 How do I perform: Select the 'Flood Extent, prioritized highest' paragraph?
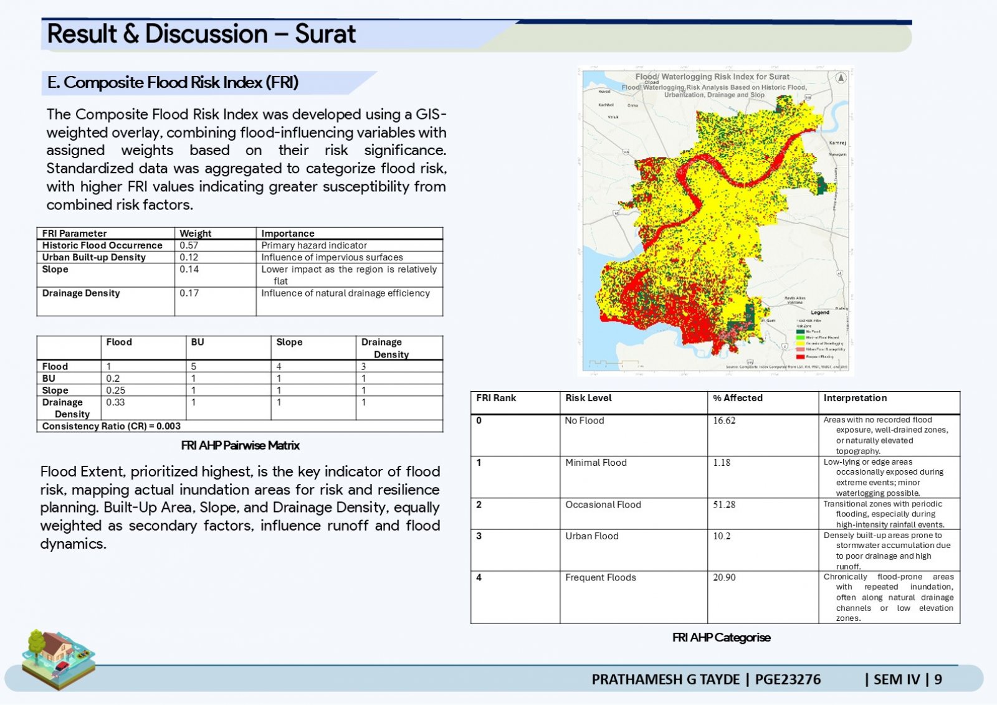(240, 508)
